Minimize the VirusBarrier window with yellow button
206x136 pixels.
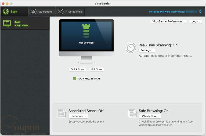[x=7, y=4]
